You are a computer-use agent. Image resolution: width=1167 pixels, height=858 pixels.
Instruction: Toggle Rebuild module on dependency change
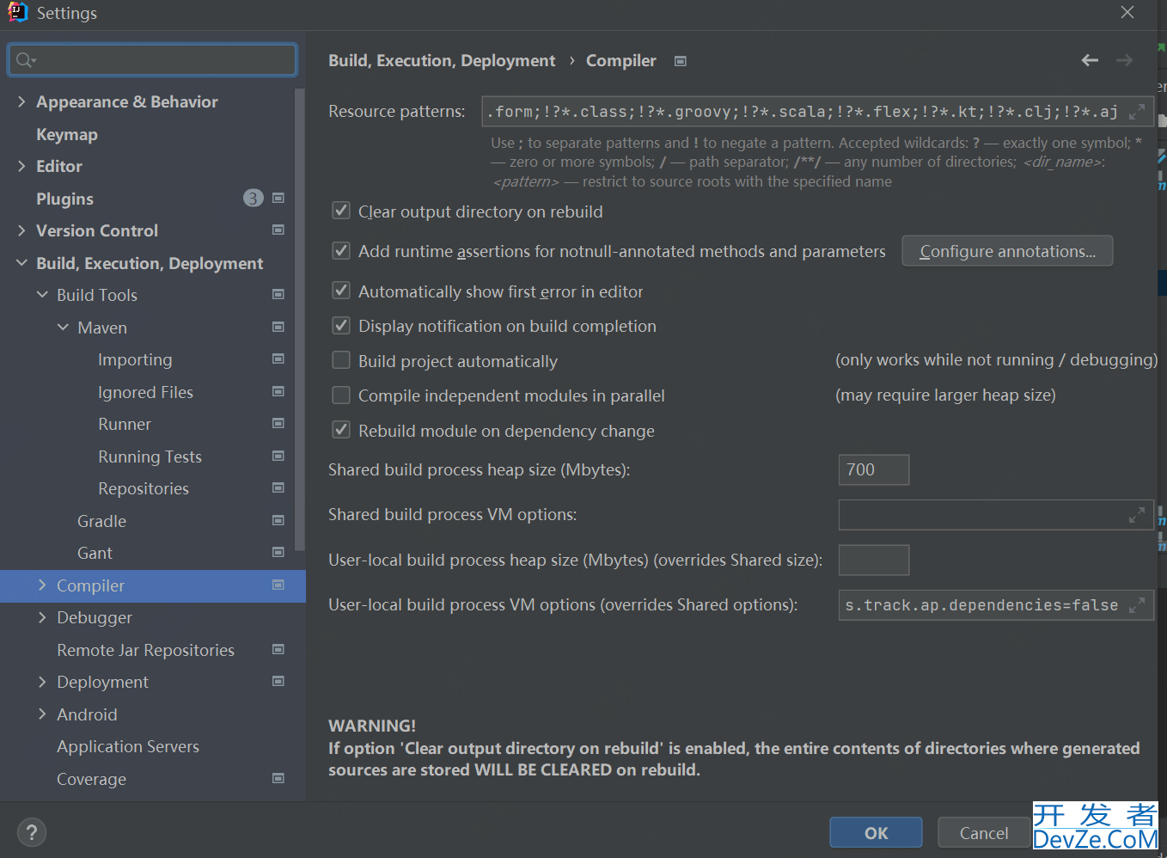coord(341,430)
